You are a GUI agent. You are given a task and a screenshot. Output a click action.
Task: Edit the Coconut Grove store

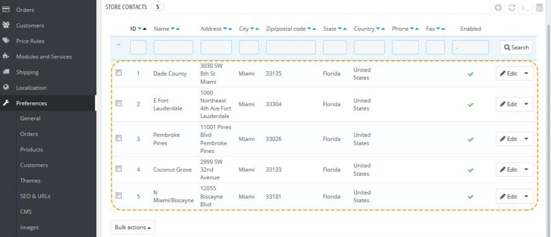click(x=508, y=170)
